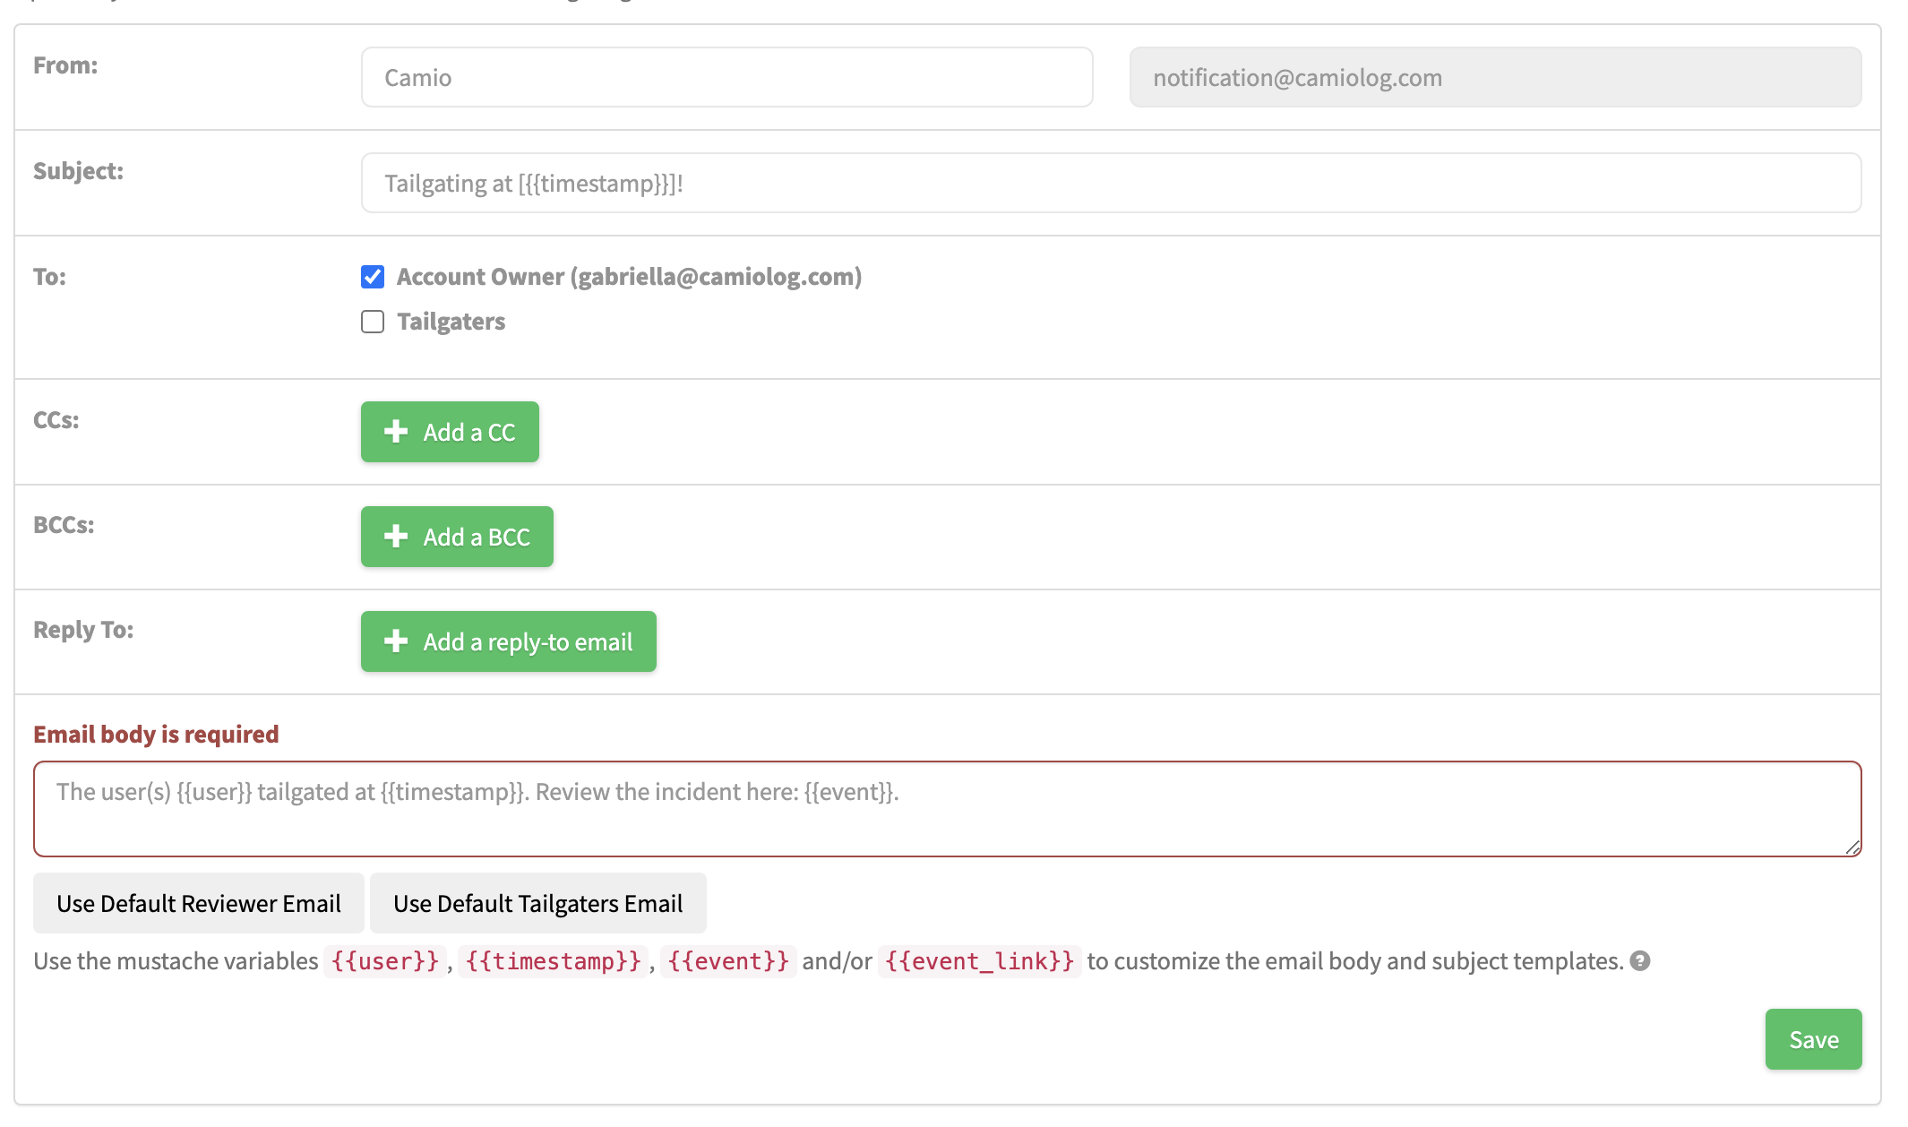
Task: Choose Use Default Tailgaters Email
Action: coord(538,903)
